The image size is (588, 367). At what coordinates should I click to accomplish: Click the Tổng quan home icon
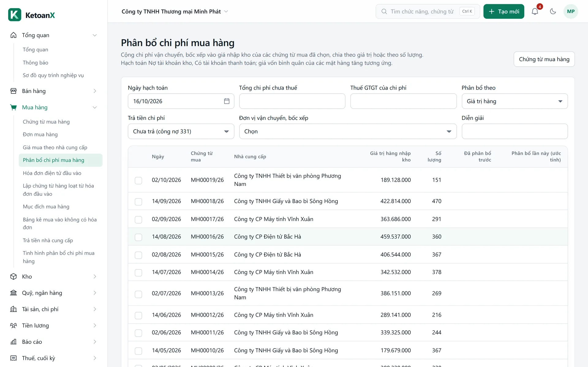(x=13, y=35)
